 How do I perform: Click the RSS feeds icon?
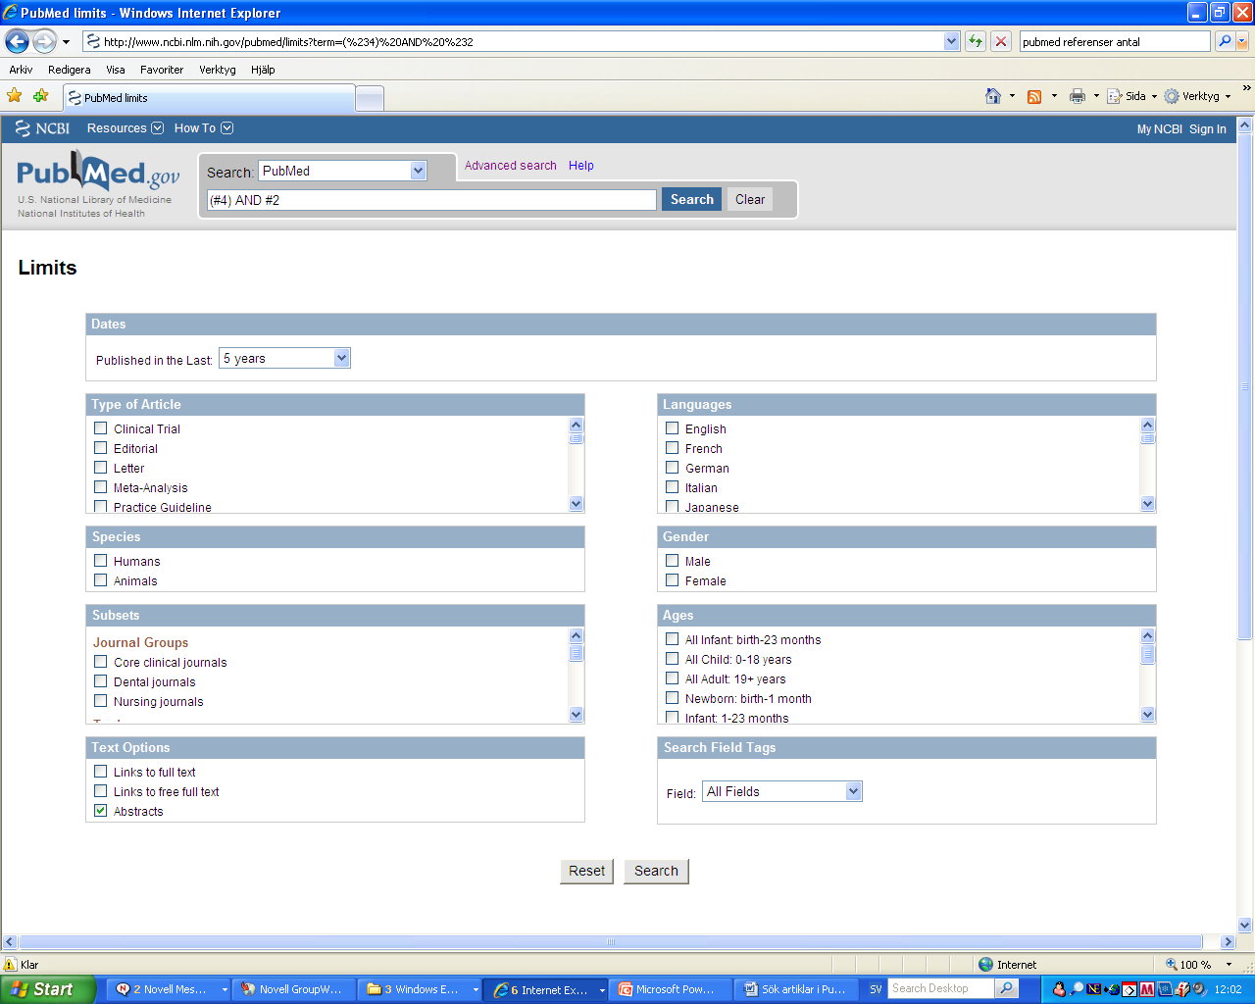coord(1034,96)
